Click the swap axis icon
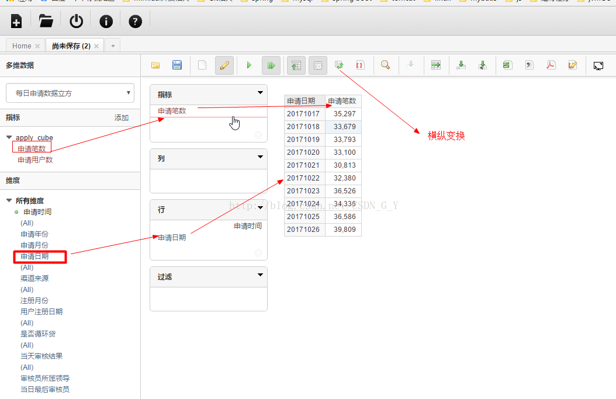 tap(339, 65)
